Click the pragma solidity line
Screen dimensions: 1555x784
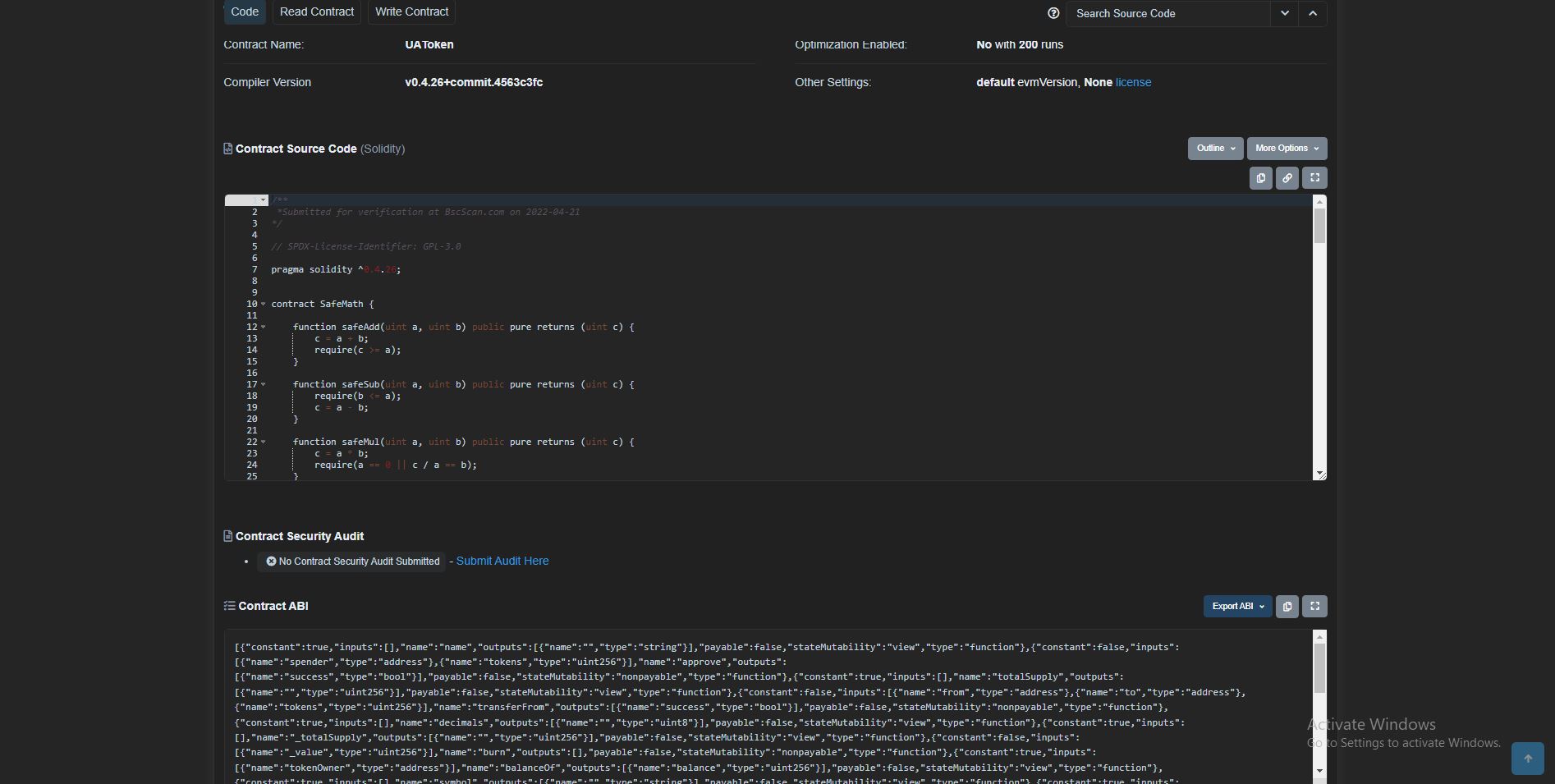coord(336,269)
